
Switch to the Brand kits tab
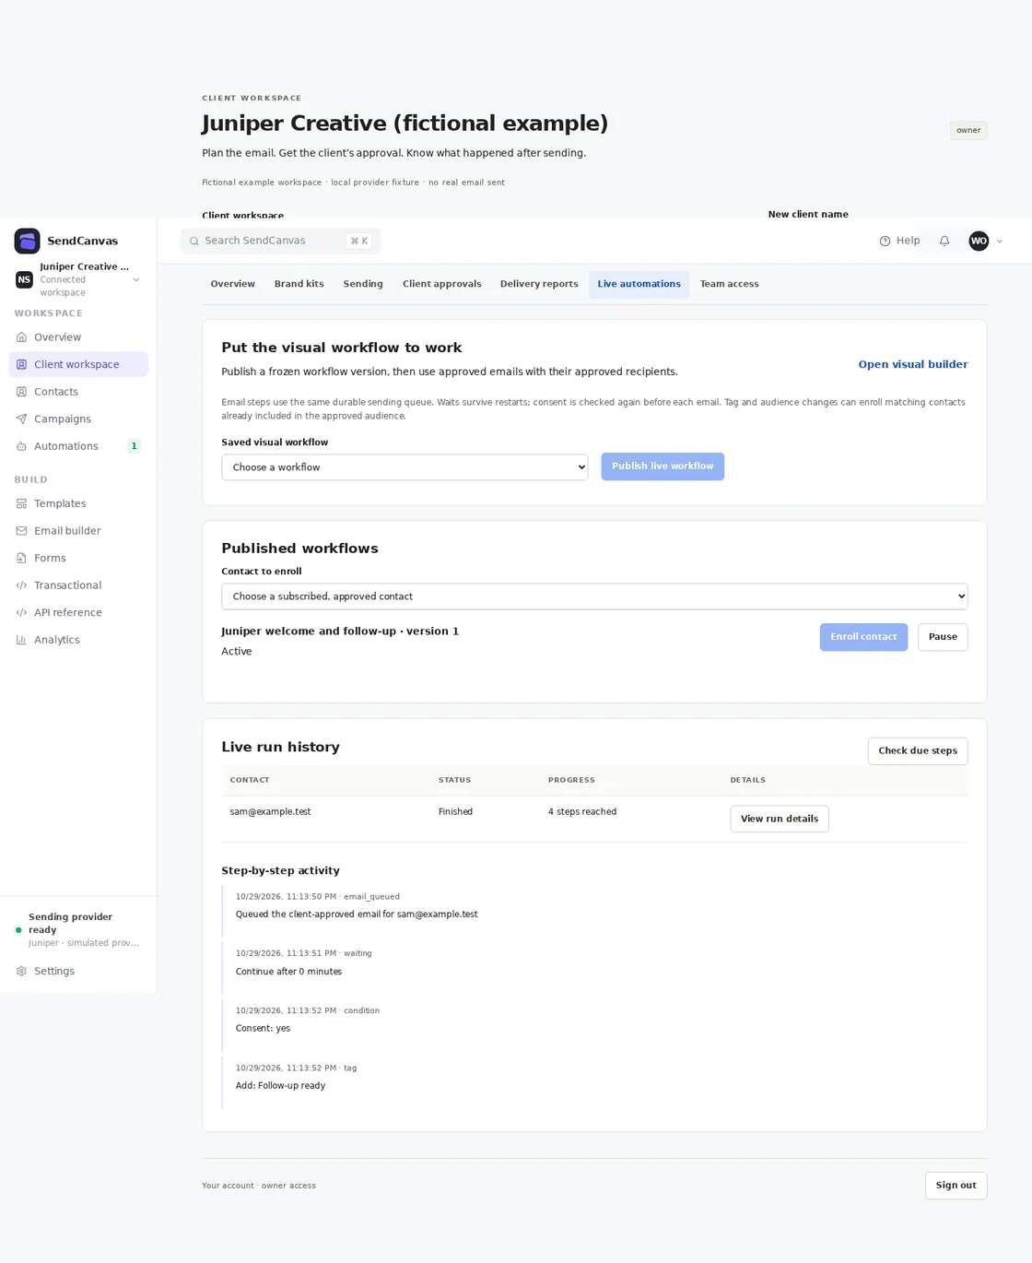[x=299, y=284]
